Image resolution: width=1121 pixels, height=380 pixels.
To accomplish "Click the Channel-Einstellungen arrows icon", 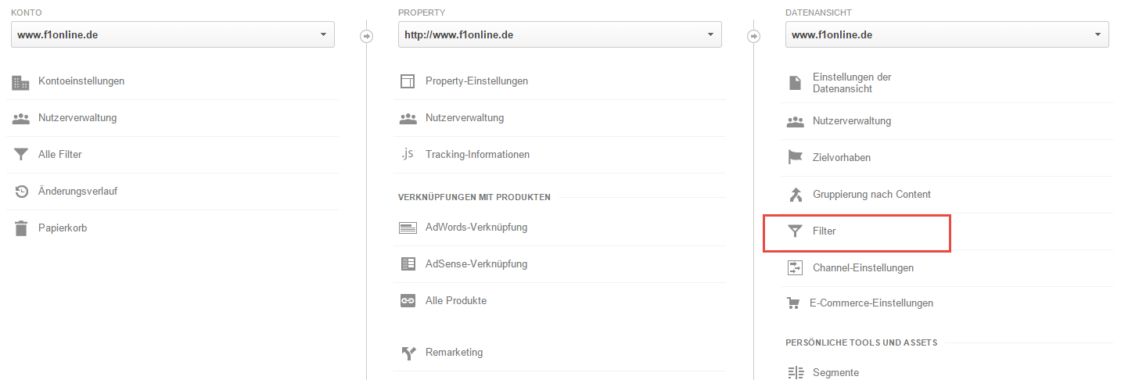I will [x=795, y=267].
